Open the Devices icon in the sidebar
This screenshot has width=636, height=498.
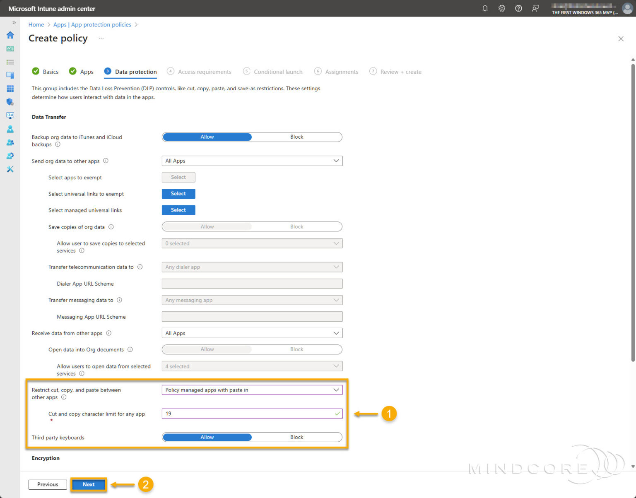(10, 75)
